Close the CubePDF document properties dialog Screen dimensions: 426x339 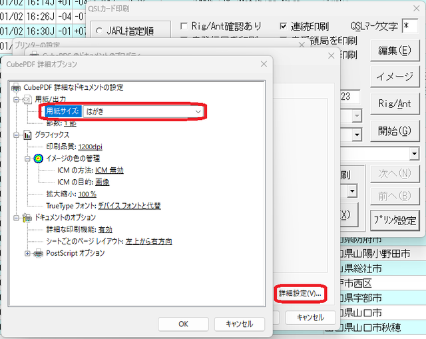click(x=331, y=56)
